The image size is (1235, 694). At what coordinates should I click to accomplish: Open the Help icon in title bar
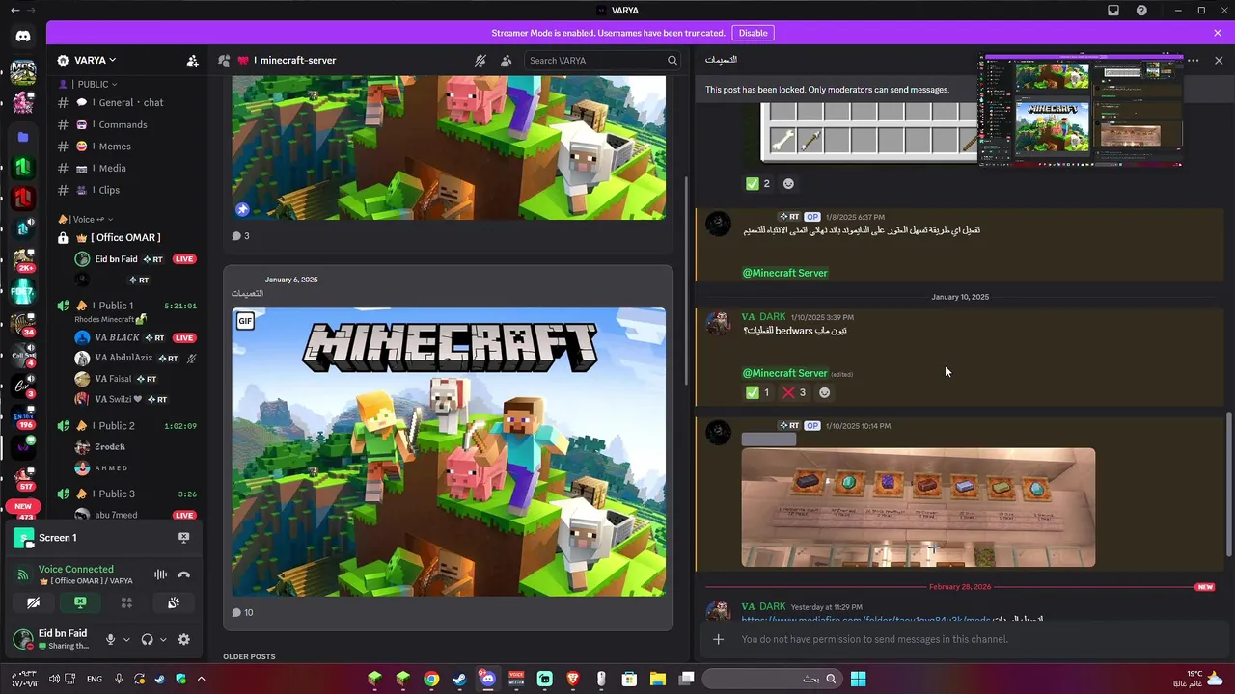1142,10
